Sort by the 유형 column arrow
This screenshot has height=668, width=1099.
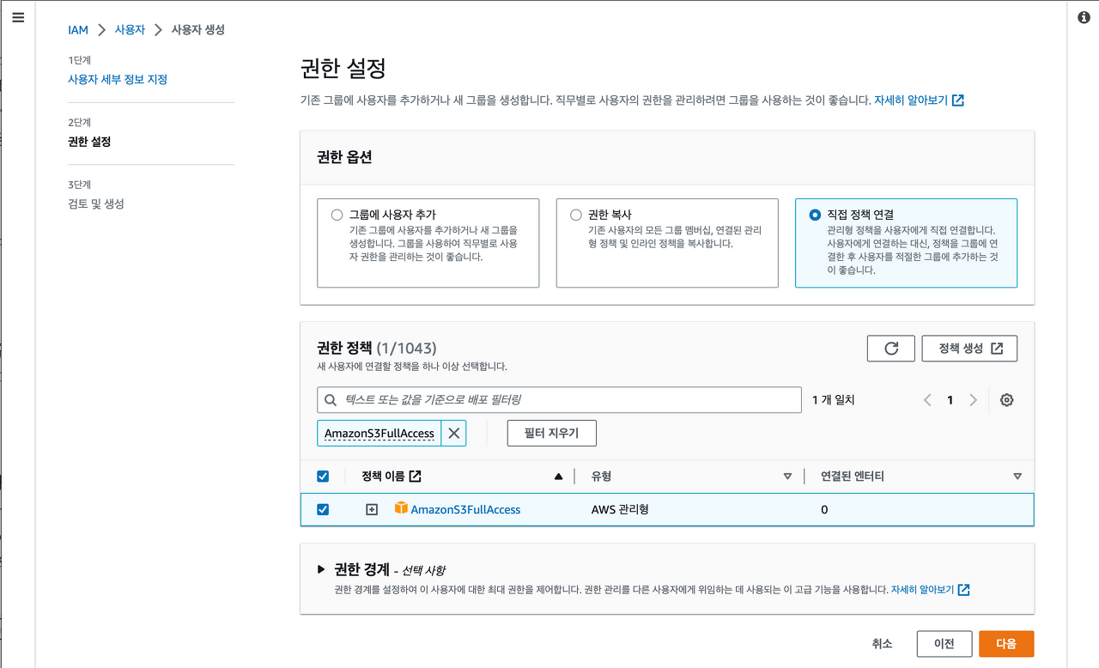click(787, 477)
